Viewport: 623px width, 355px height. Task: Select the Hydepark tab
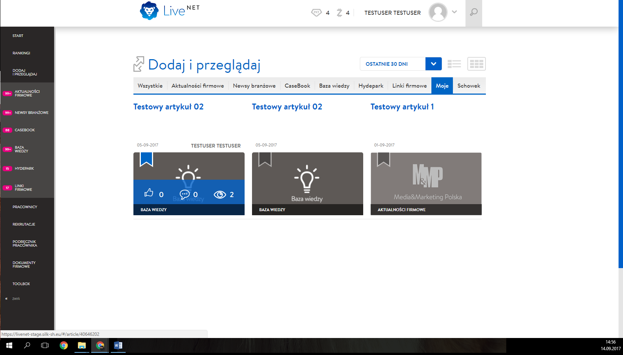point(371,86)
